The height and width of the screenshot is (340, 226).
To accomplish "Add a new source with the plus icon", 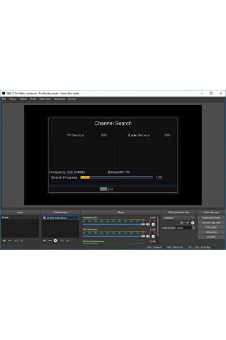I will point(45,240).
